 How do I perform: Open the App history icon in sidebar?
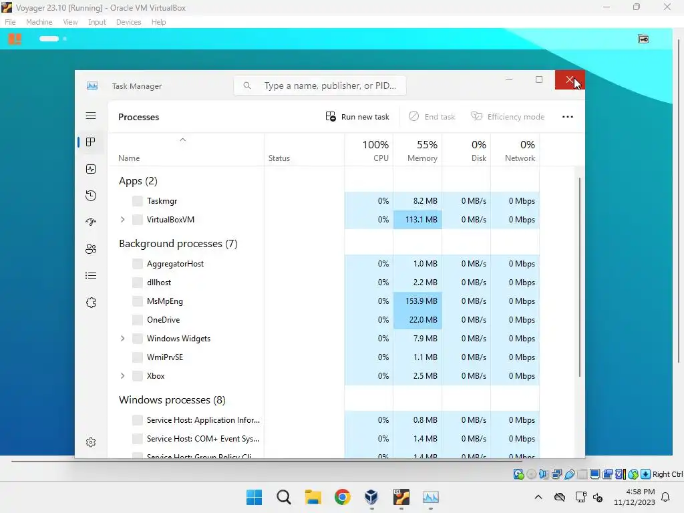pyautogui.click(x=91, y=196)
